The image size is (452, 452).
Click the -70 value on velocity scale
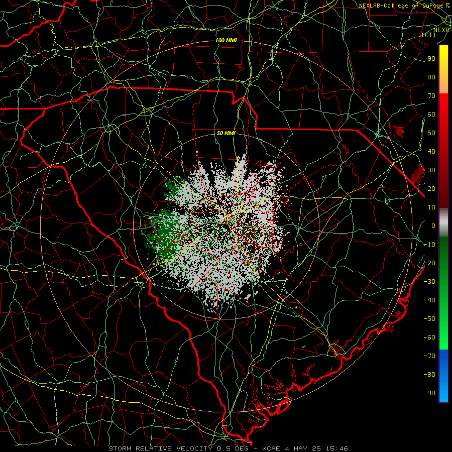click(x=429, y=356)
